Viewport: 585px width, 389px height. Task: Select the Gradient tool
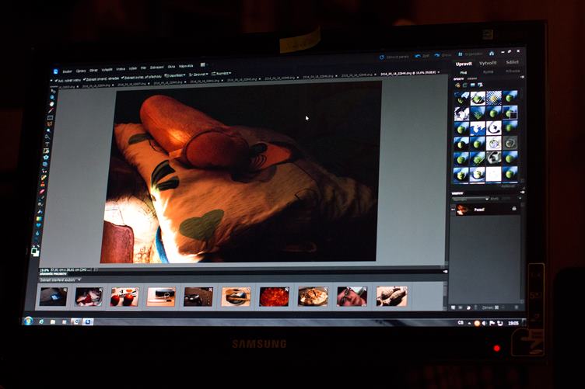pyautogui.click(x=39, y=218)
